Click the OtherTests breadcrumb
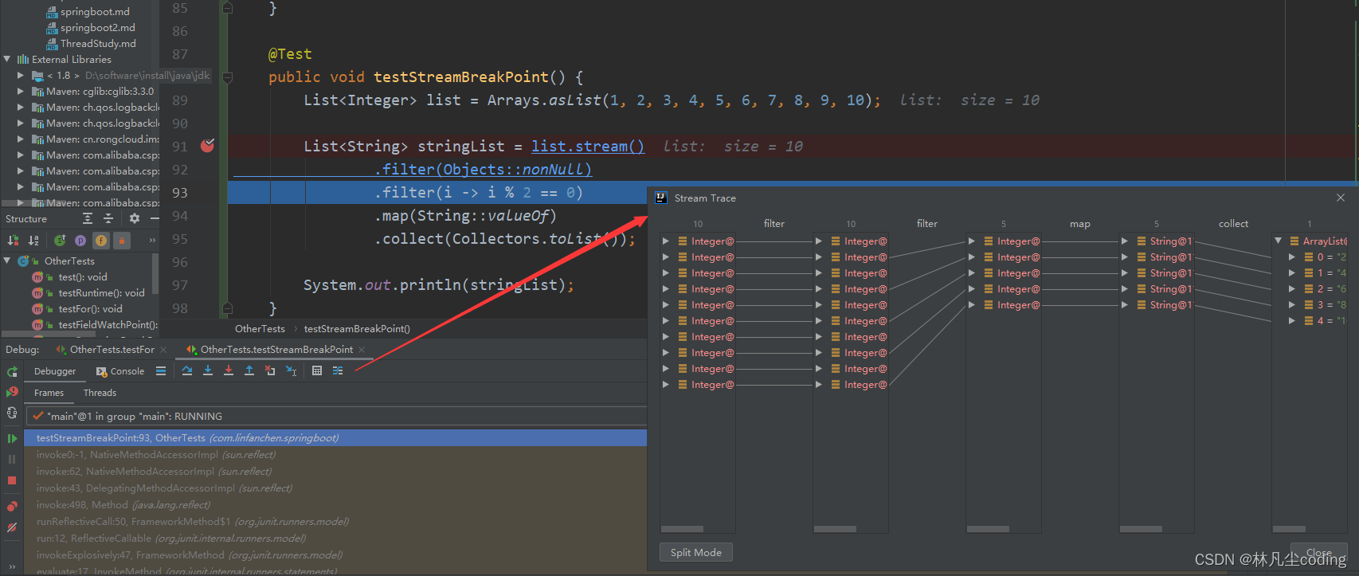The width and height of the screenshot is (1359, 576). coord(260,328)
